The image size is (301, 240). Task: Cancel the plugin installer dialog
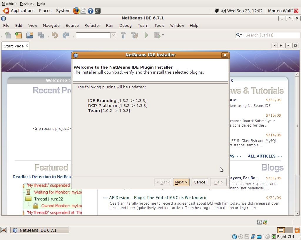click(x=200, y=182)
